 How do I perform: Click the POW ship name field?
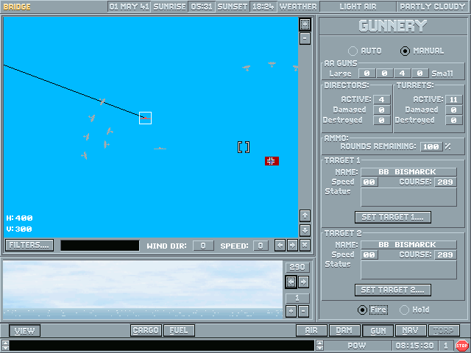(357, 346)
